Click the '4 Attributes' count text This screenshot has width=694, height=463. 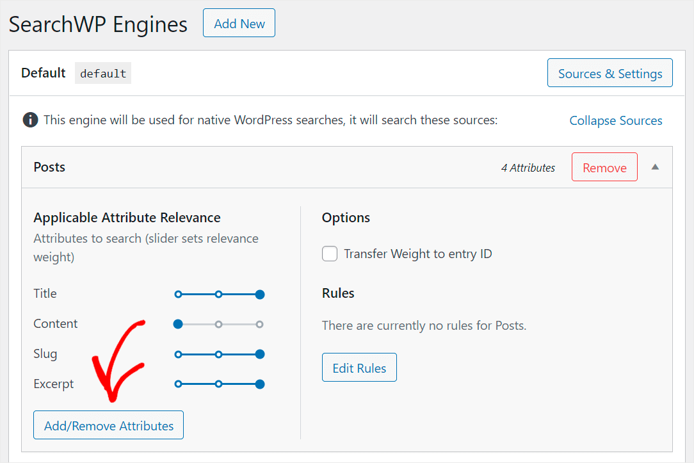[x=528, y=168]
